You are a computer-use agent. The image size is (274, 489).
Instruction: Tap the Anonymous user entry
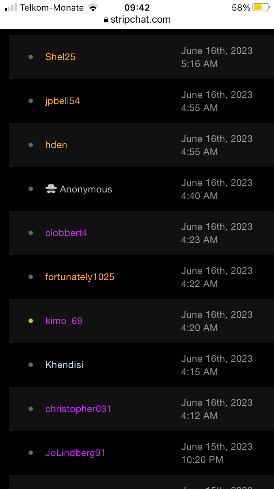[x=86, y=189]
